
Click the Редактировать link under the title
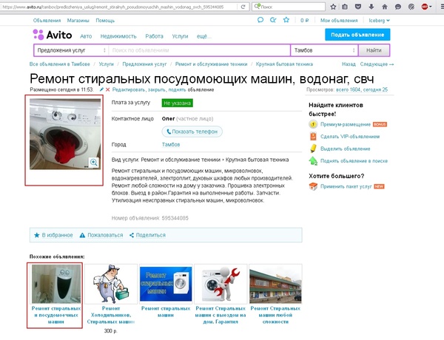pos(129,89)
